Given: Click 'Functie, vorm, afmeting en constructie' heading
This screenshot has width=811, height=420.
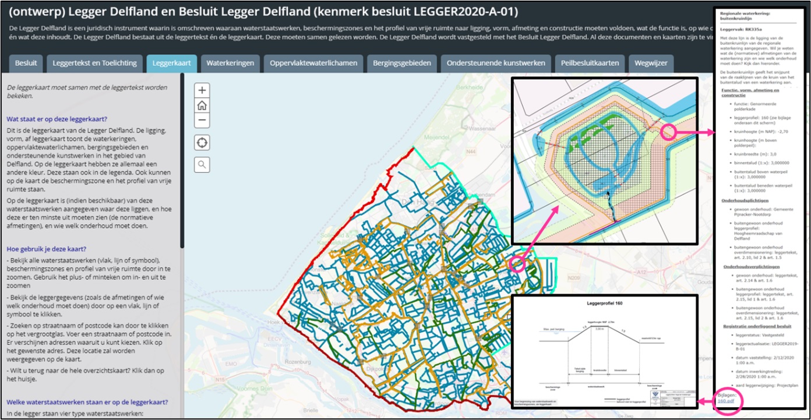Looking at the screenshot, I should point(750,93).
